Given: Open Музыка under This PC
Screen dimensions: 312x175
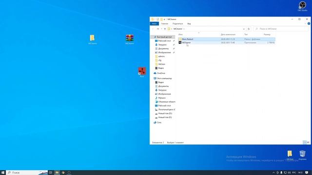Looking at the screenshot, I should pos(162,98).
